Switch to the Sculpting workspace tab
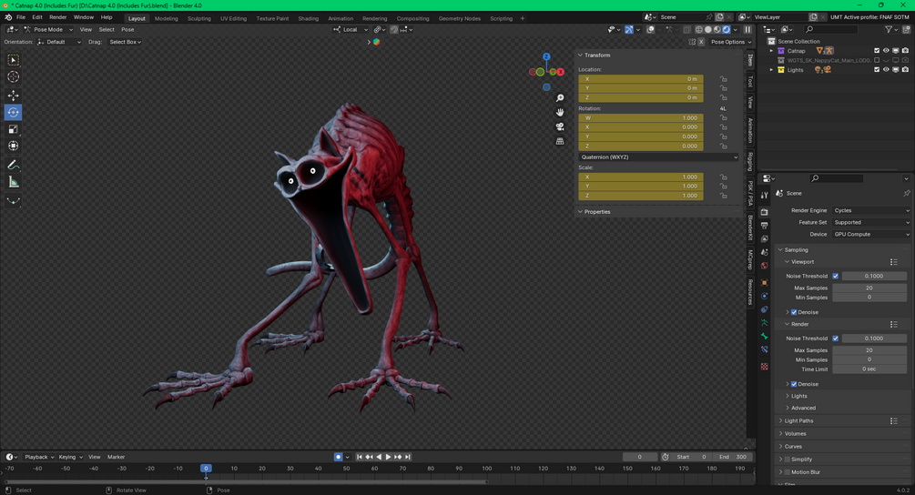915x495 pixels. (x=198, y=18)
